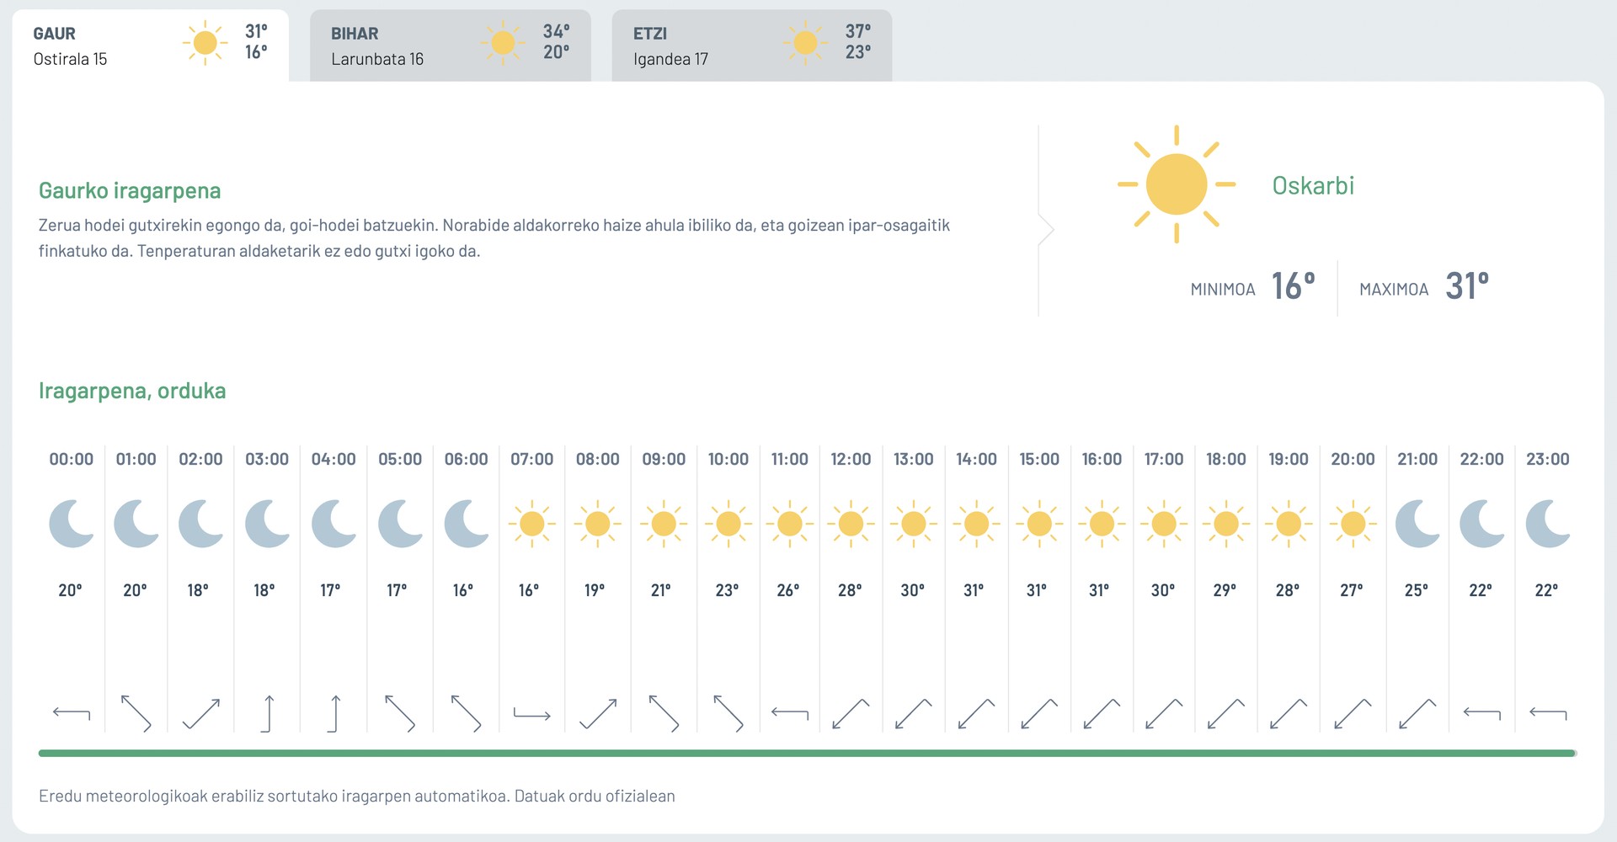Click the Iragarpena, orduka heading
The image size is (1617, 842).
click(x=132, y=392)
